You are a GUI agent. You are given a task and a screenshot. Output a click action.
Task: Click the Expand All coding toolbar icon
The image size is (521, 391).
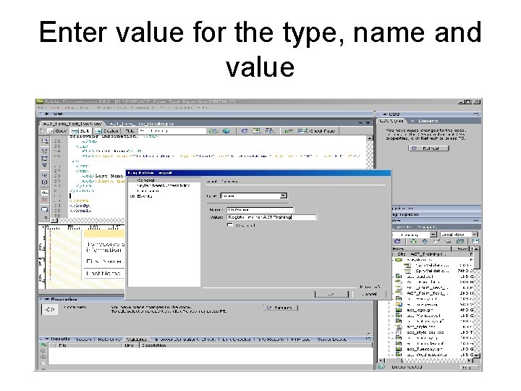[45, 165]
